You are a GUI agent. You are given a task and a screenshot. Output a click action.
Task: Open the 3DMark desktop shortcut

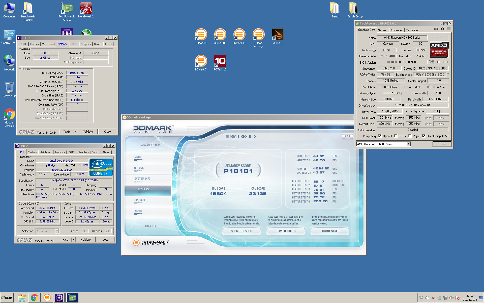[x=278, y=37]
